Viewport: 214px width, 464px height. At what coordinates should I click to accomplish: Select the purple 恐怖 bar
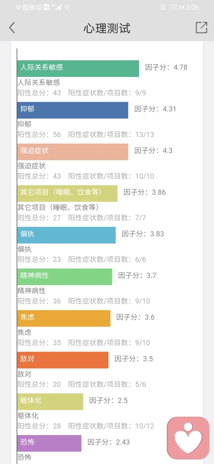49,443
